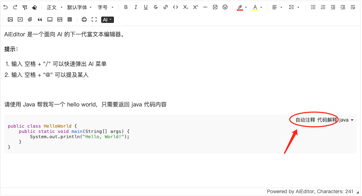Toggle inline code formatting

176,7
